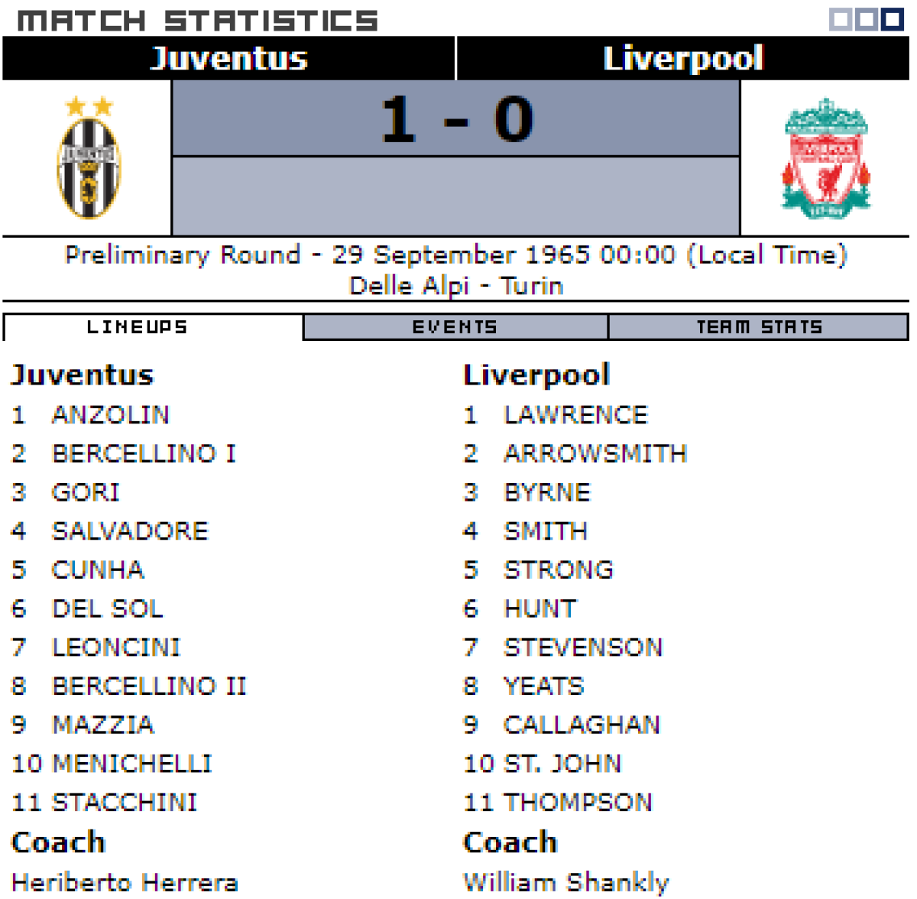Click the 1 - 0 score box
The height and width of the screenshot is (899, 917).
456,119
